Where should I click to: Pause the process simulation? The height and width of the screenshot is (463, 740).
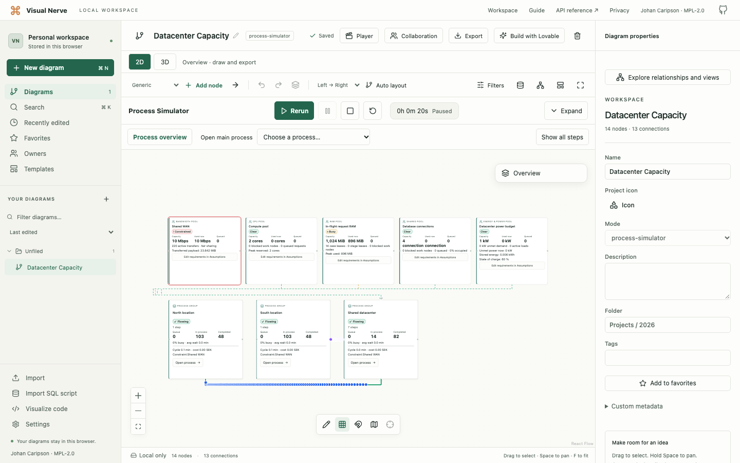click(327, 111)
